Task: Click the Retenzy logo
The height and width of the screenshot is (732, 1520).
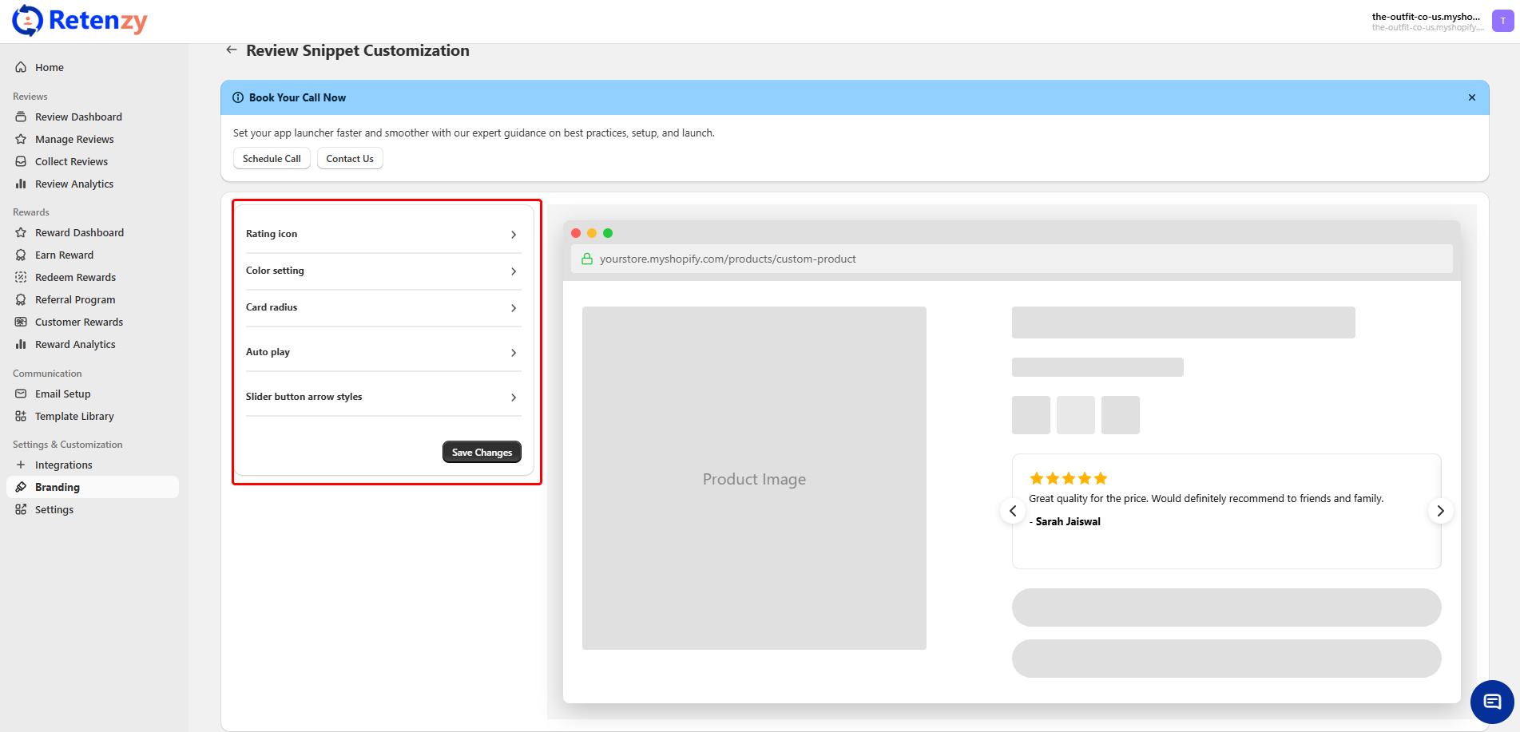Action: 80,21
